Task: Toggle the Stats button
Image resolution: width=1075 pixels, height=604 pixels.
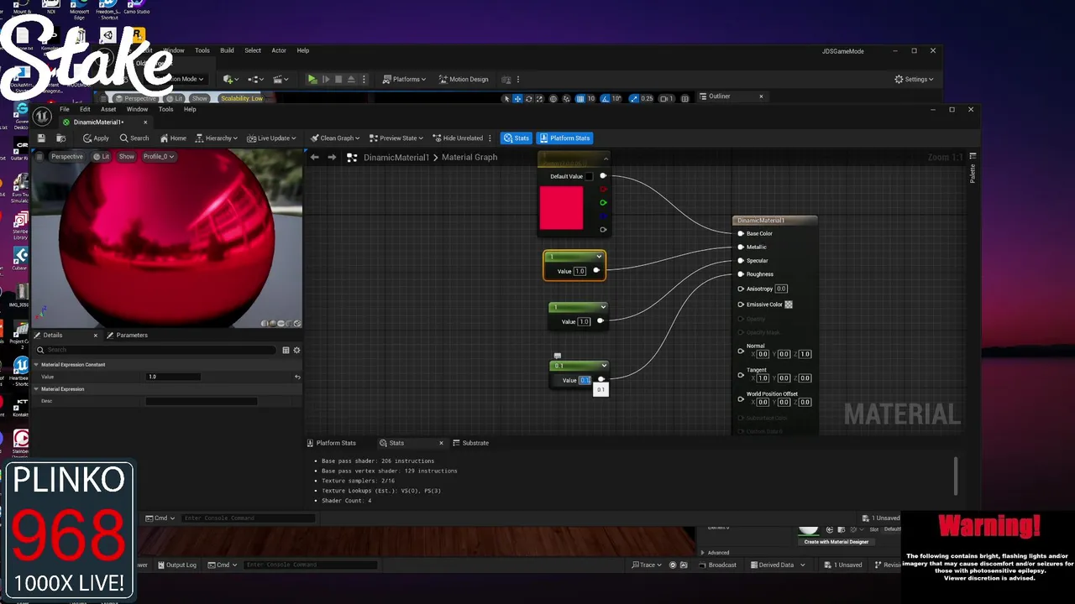Action: (x=517, y=138)
